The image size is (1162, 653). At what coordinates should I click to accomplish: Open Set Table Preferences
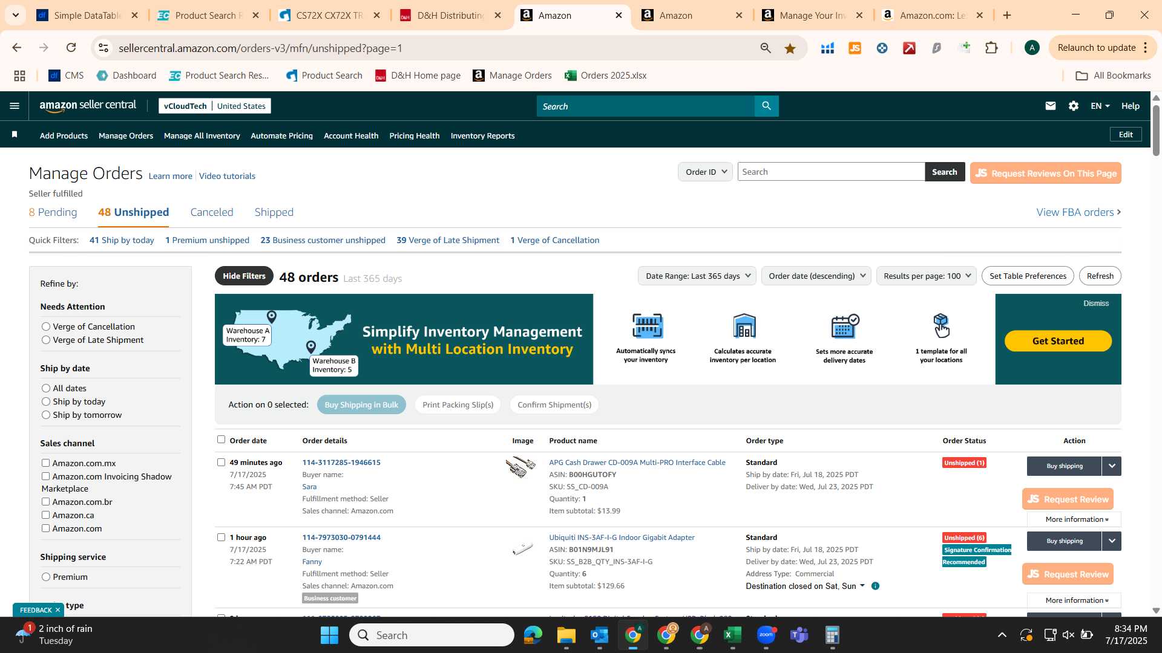click(1028, 276)
